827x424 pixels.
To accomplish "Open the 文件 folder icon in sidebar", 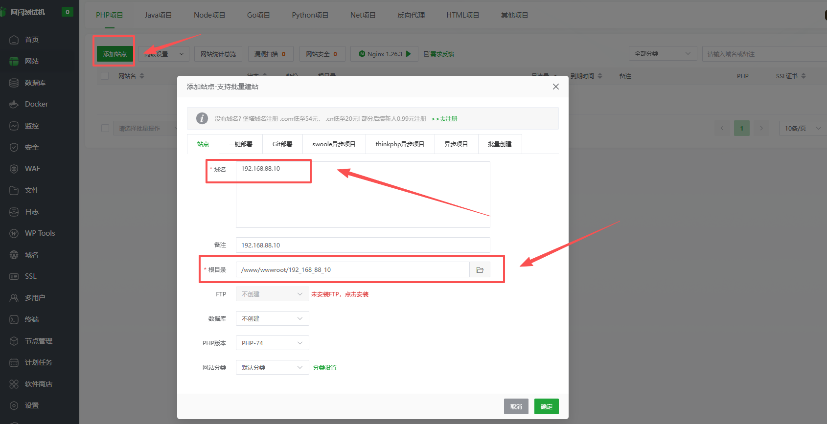I will (14, 190).
